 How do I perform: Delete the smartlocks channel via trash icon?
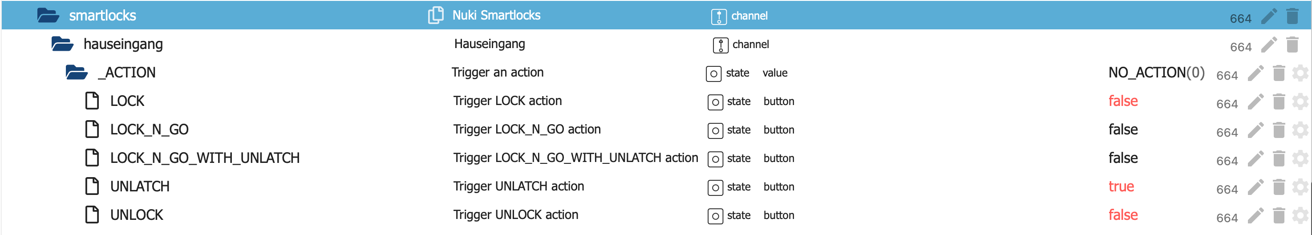(1292, 16)
